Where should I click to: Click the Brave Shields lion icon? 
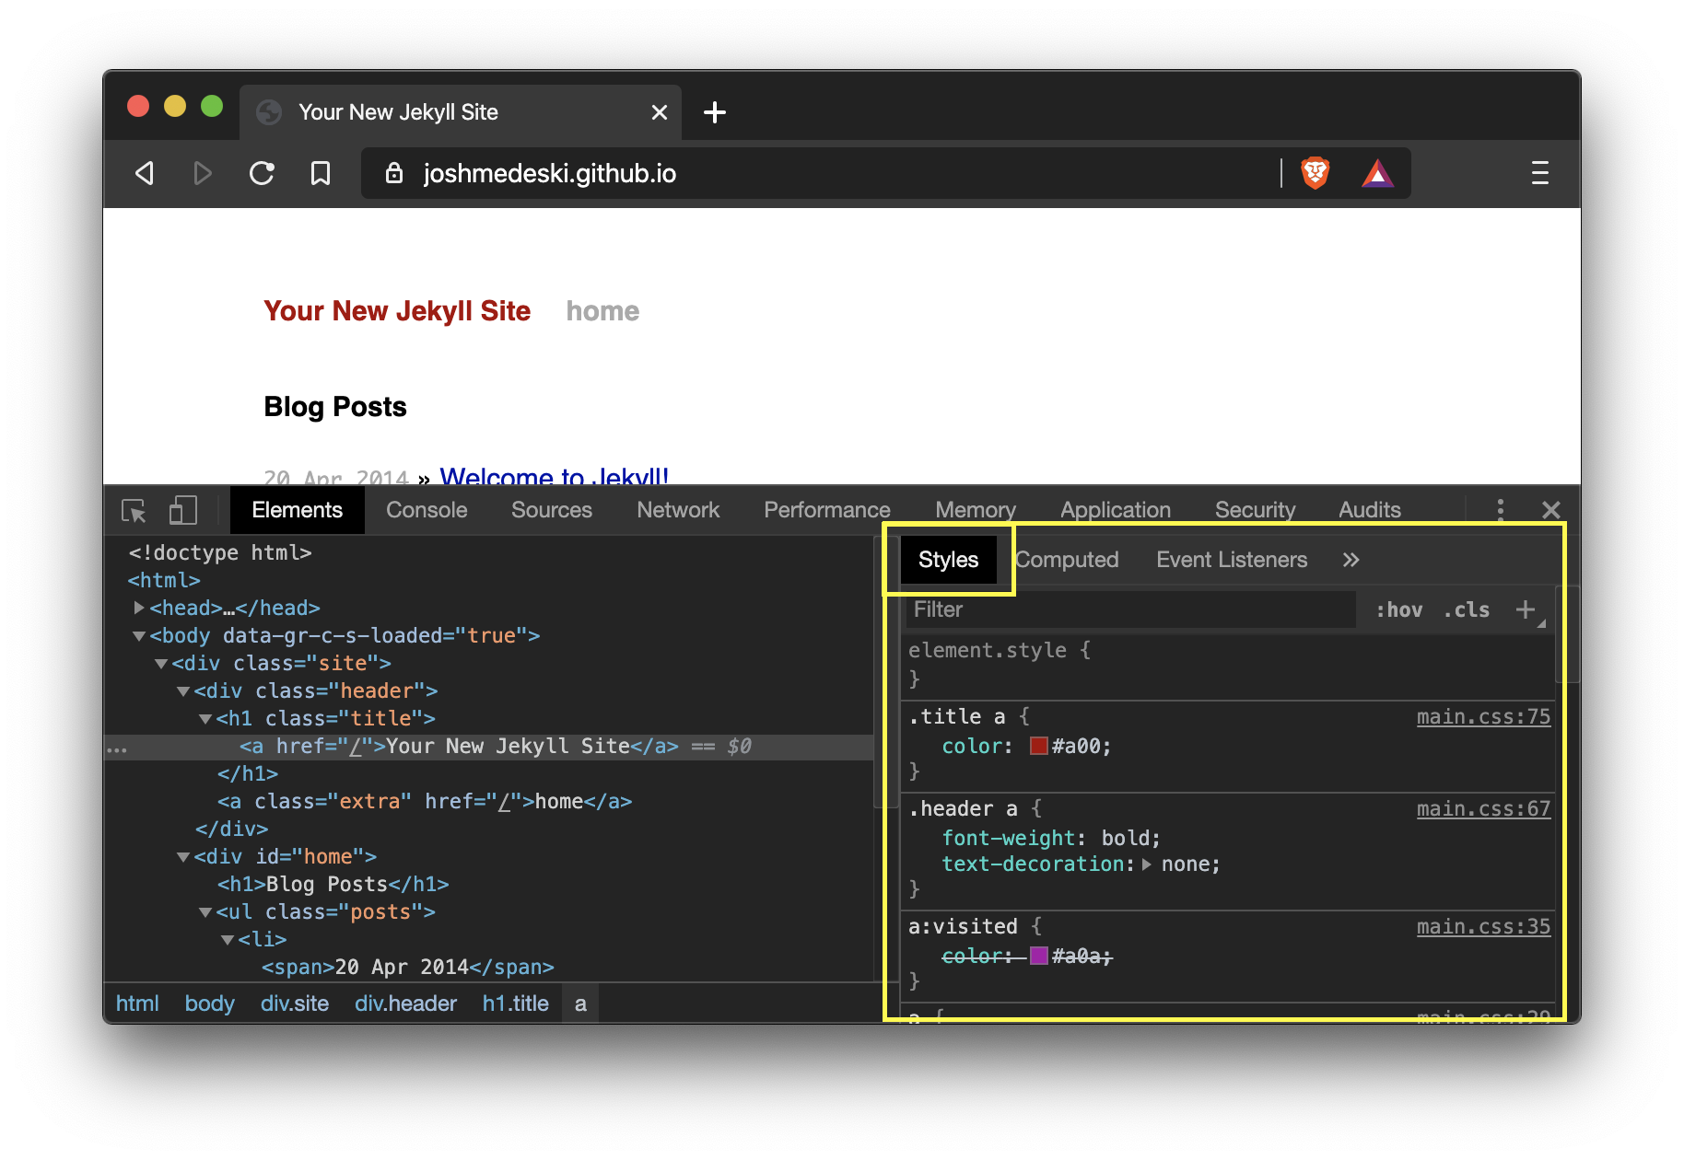(x=1315, y=173)
